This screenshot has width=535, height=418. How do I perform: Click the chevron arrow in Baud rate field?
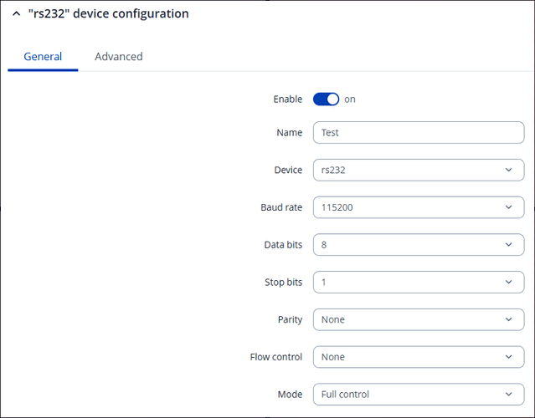[509, 207]
